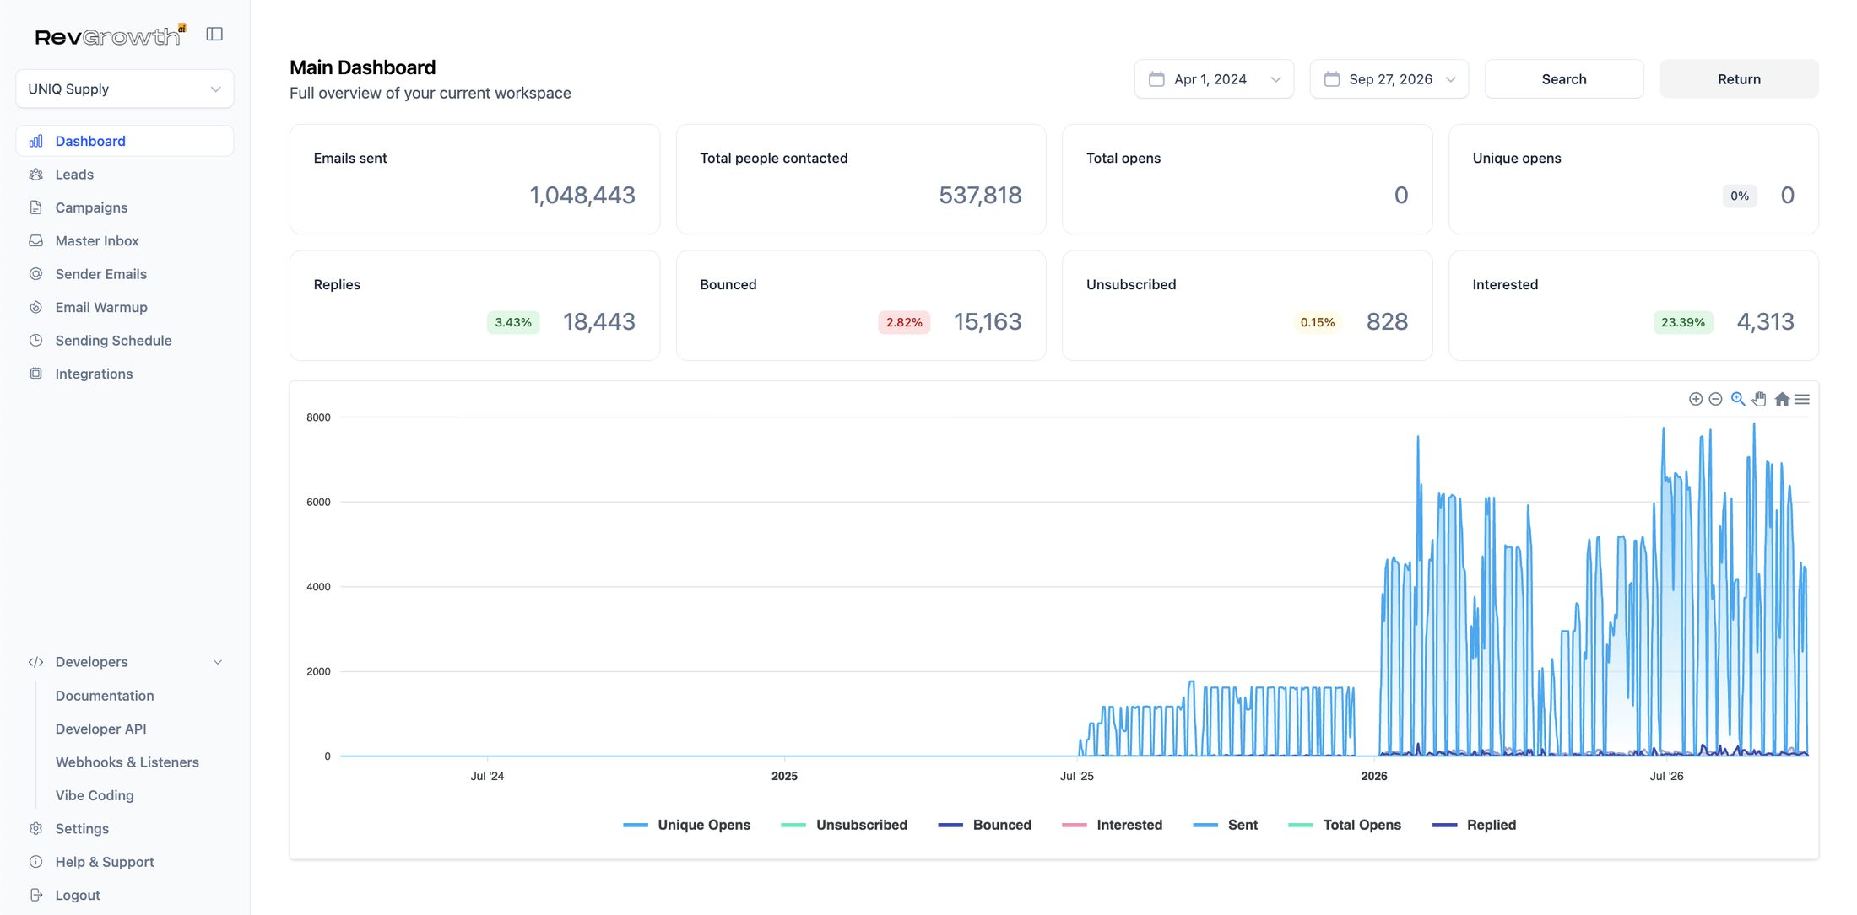Toggle Replied series in legend
1857x915 pixels.
[1475, 825]
